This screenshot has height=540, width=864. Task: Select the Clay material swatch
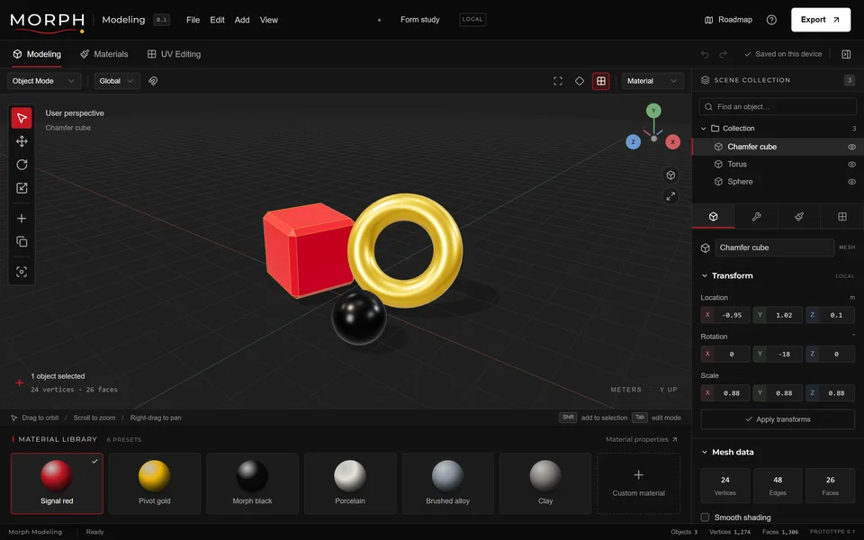coord(545,483)
